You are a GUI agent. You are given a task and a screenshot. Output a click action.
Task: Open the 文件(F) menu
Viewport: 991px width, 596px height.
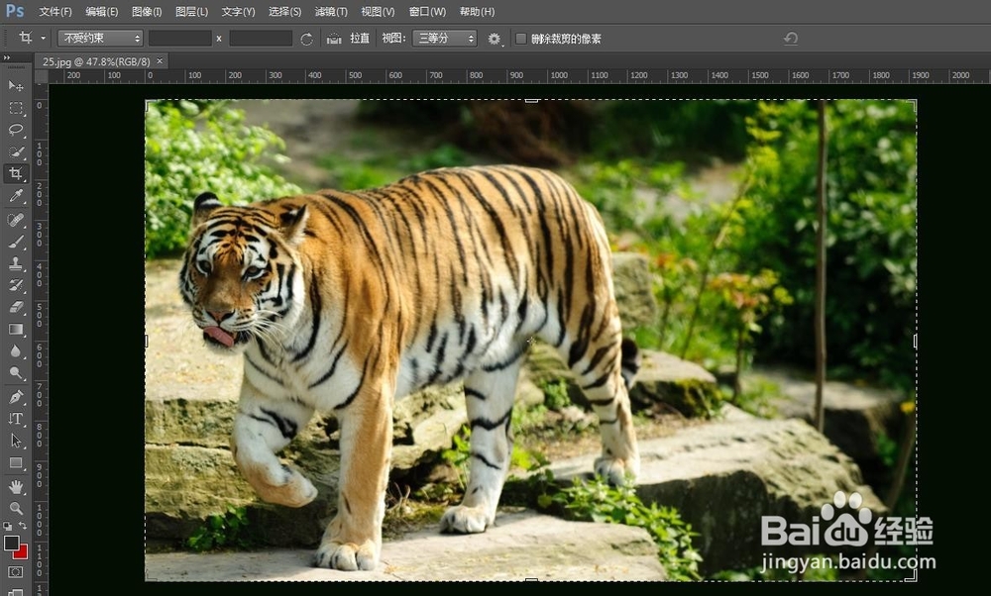[55, 11]
